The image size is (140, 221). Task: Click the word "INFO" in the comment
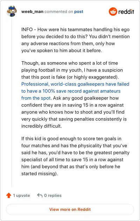coord(27,30)
